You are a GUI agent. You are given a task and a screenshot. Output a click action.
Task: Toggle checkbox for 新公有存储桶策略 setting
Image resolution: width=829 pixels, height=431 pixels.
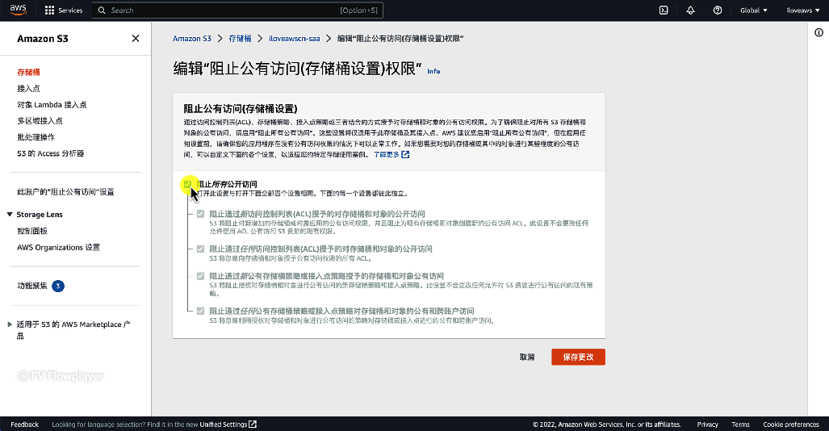pyautogui.click(x=200, y=275)
